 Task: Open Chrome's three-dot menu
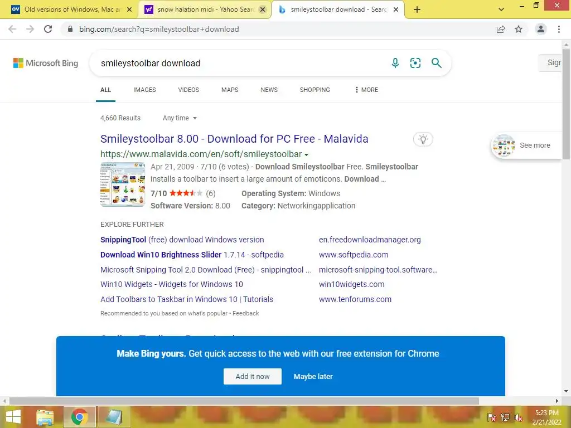coord(559,29)
